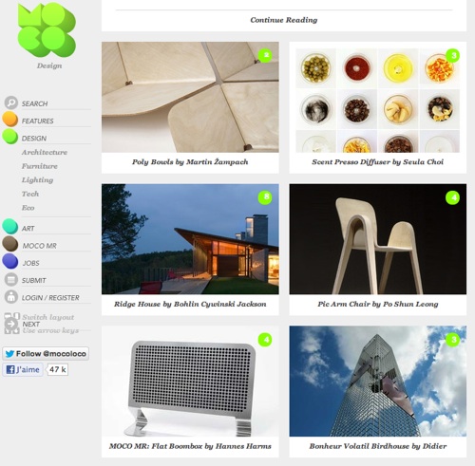Open the Architecture subcategory
The width and height of the screenshot is (475, 466).
tap(45, 152)
